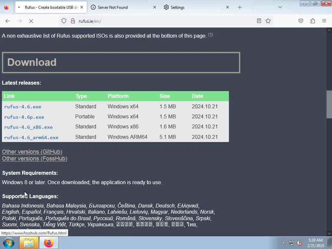Open the Pocket save icon
Image resolution: width=332 pixels, height=249 pixels.
301,21
